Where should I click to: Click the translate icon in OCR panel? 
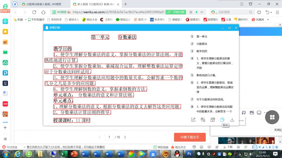point(203,120)
